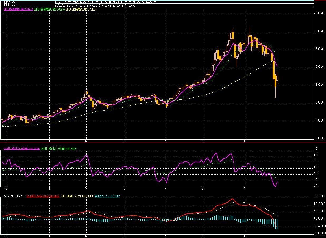Click month 5 below the price chart

tap(86, 141)
